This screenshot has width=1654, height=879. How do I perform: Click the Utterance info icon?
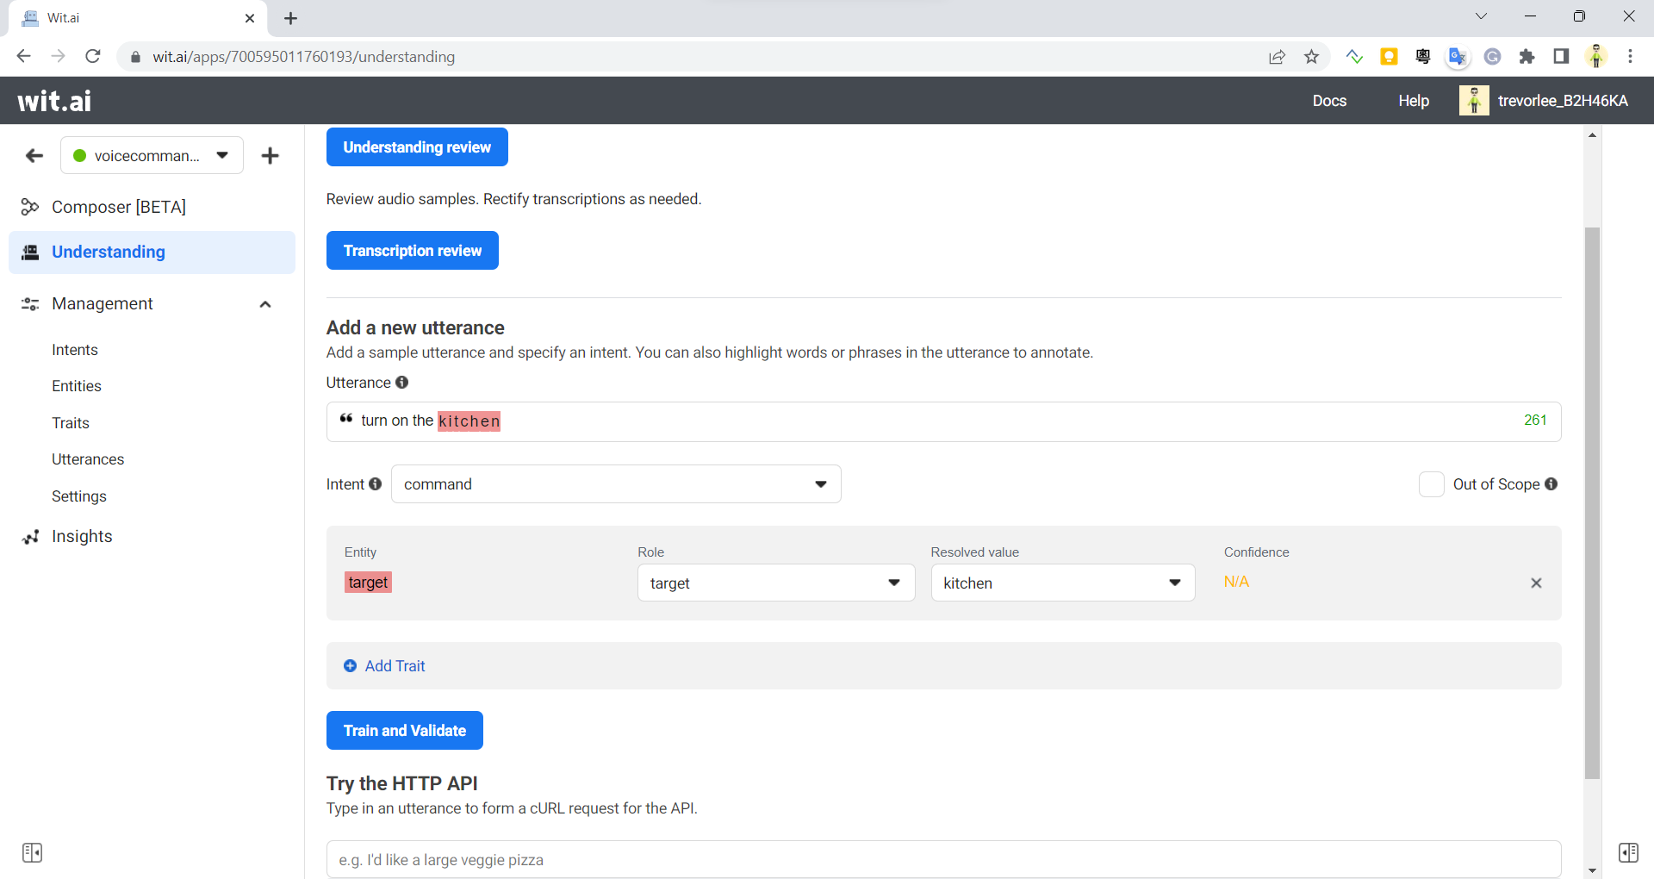[402, 383]
